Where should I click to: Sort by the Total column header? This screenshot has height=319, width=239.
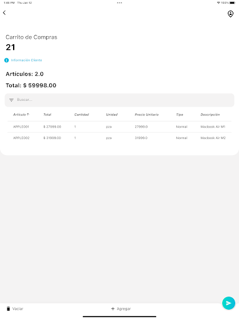tap(47, 115)
